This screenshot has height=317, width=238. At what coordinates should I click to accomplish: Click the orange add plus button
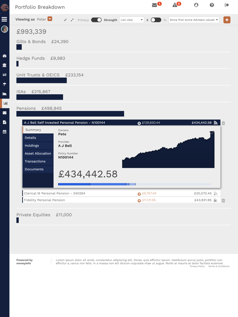pos(227,20)
